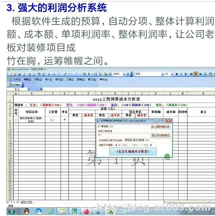Click the Spelling check icon
Image resolution: width=215 pixels, height=216 pixels.
39,74
